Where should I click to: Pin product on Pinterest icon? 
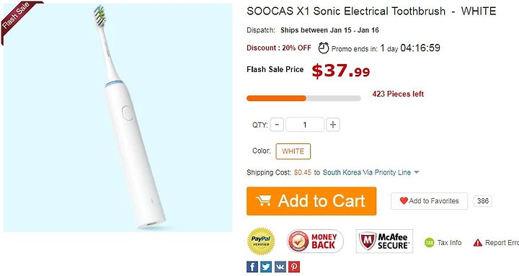pos(294,267)
